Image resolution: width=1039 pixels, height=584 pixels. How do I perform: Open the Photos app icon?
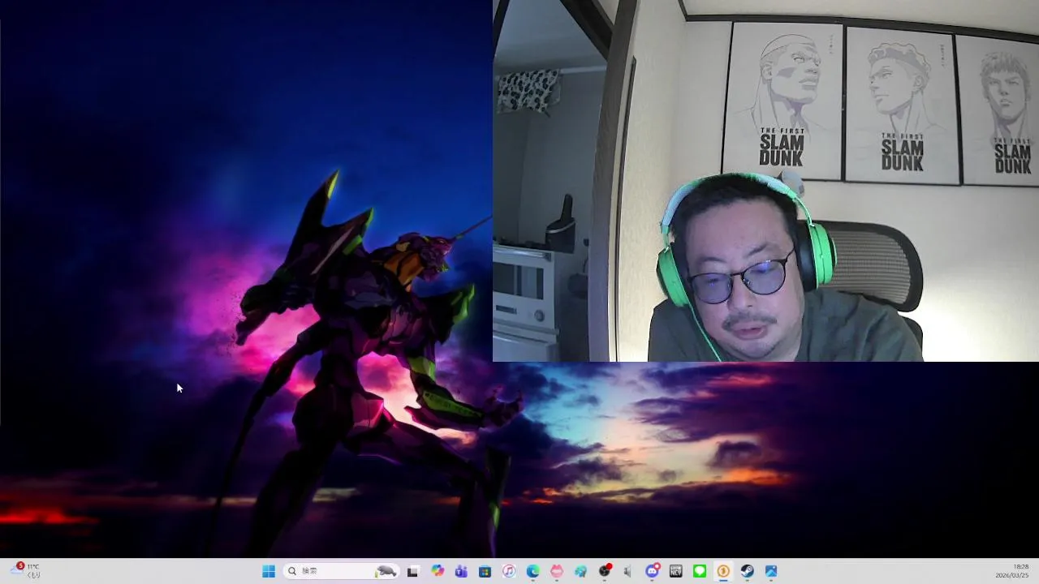click(x=771, y=571)
